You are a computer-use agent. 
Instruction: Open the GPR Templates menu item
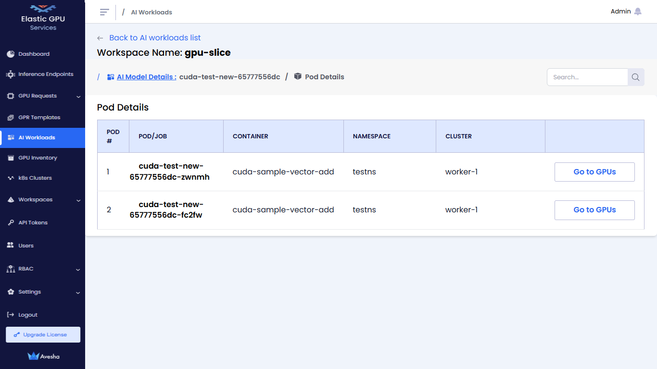39,118
